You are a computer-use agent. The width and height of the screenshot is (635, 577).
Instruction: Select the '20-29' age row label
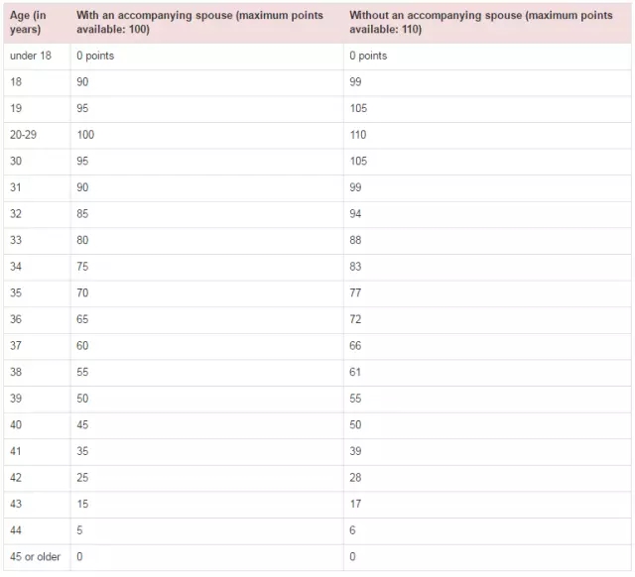[24, 135]
